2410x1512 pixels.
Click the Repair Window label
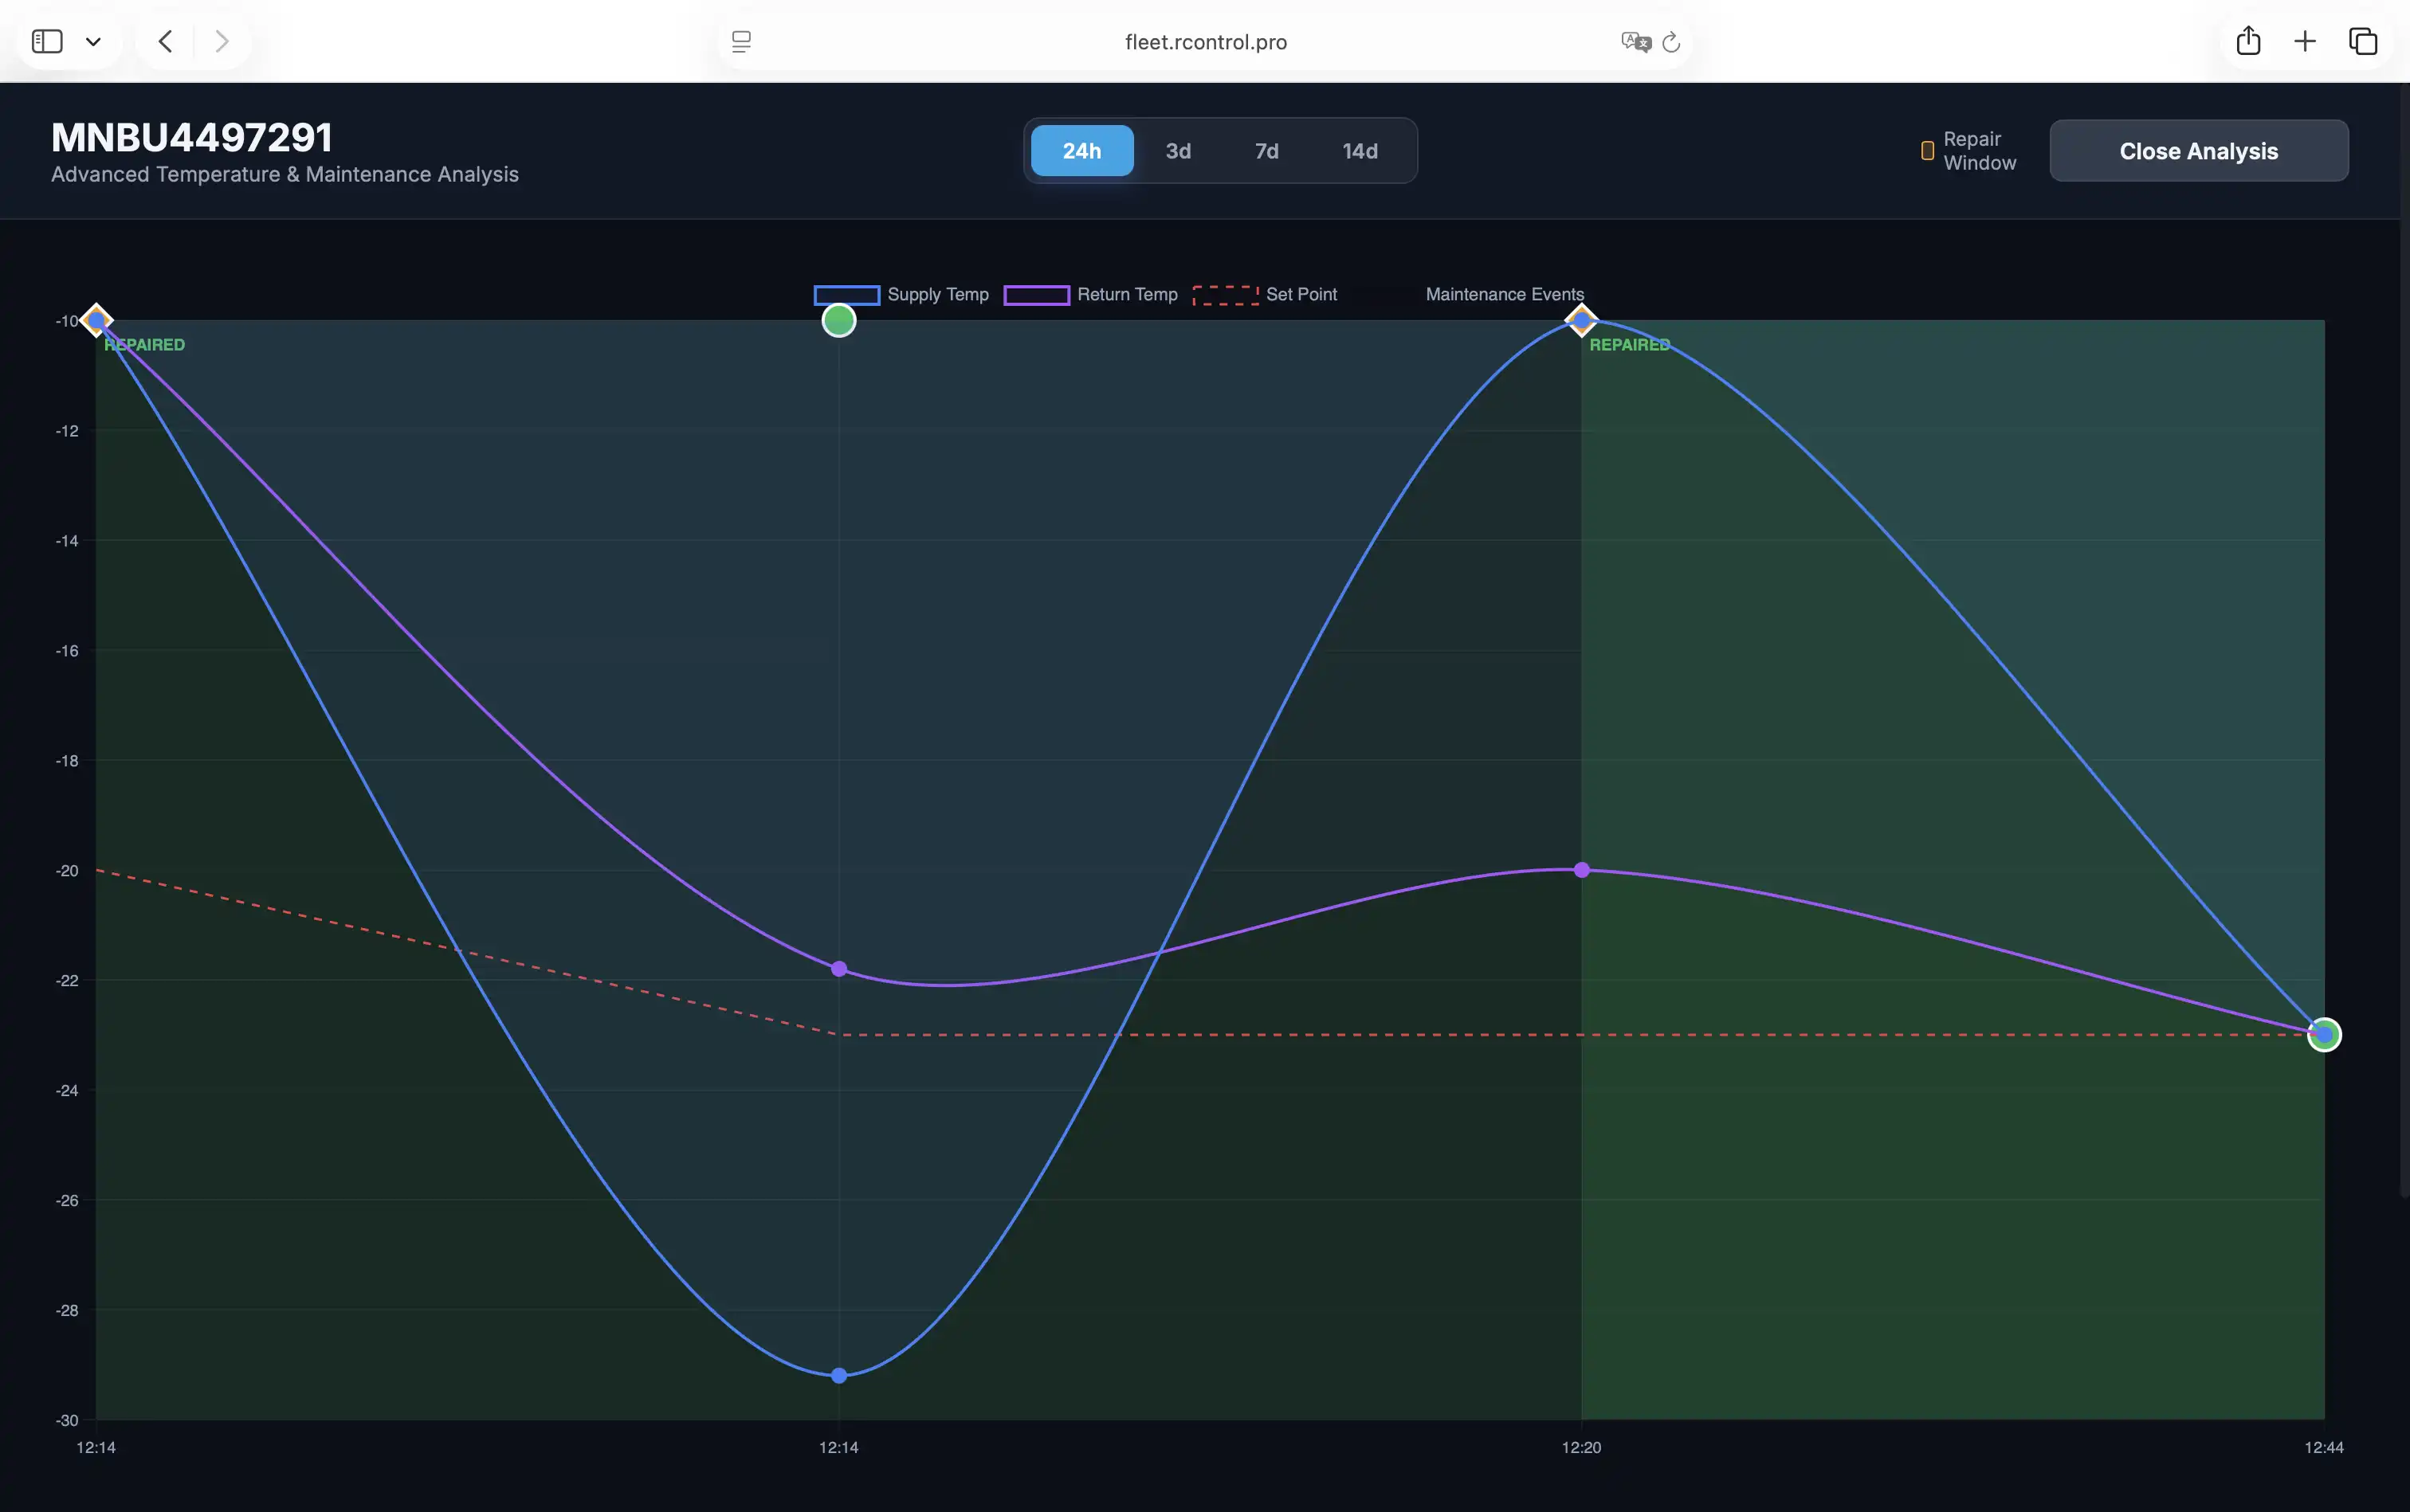1979,151
